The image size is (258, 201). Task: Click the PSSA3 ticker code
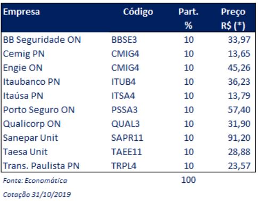124,110
